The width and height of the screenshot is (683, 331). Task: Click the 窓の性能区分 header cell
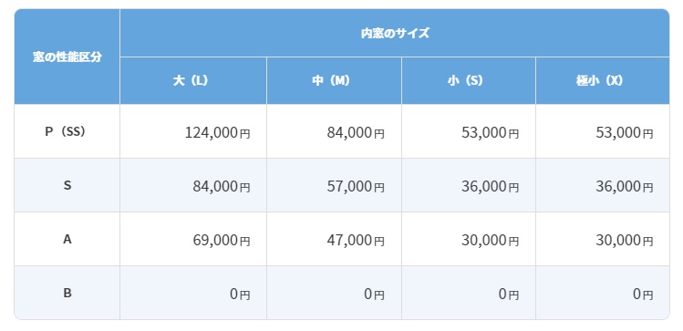(x=67, y=57)
